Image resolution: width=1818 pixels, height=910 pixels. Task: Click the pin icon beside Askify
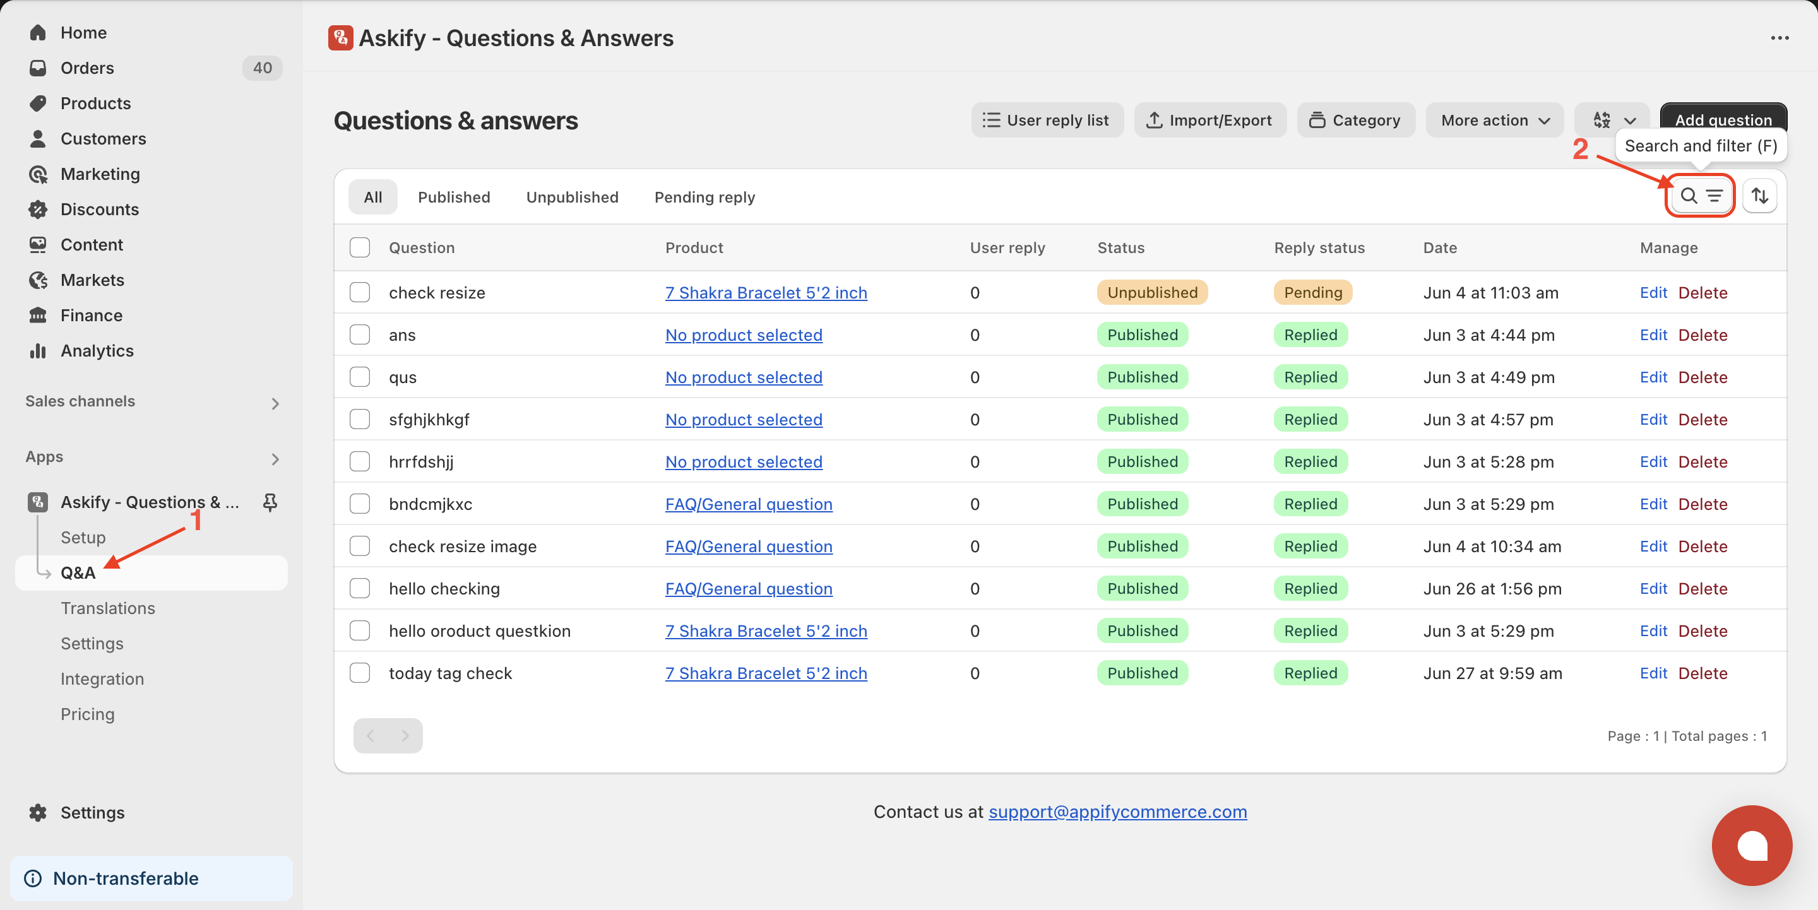coord(270,502)
